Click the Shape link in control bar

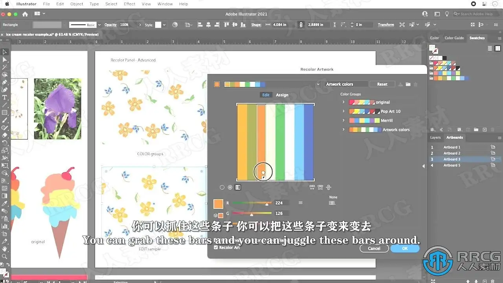click(x=256, y=25)
